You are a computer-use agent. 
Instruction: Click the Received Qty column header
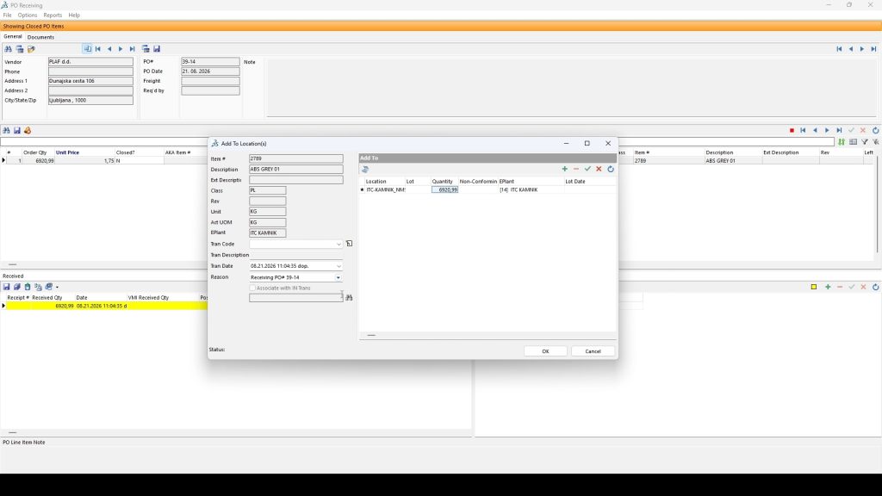point(47,297)
